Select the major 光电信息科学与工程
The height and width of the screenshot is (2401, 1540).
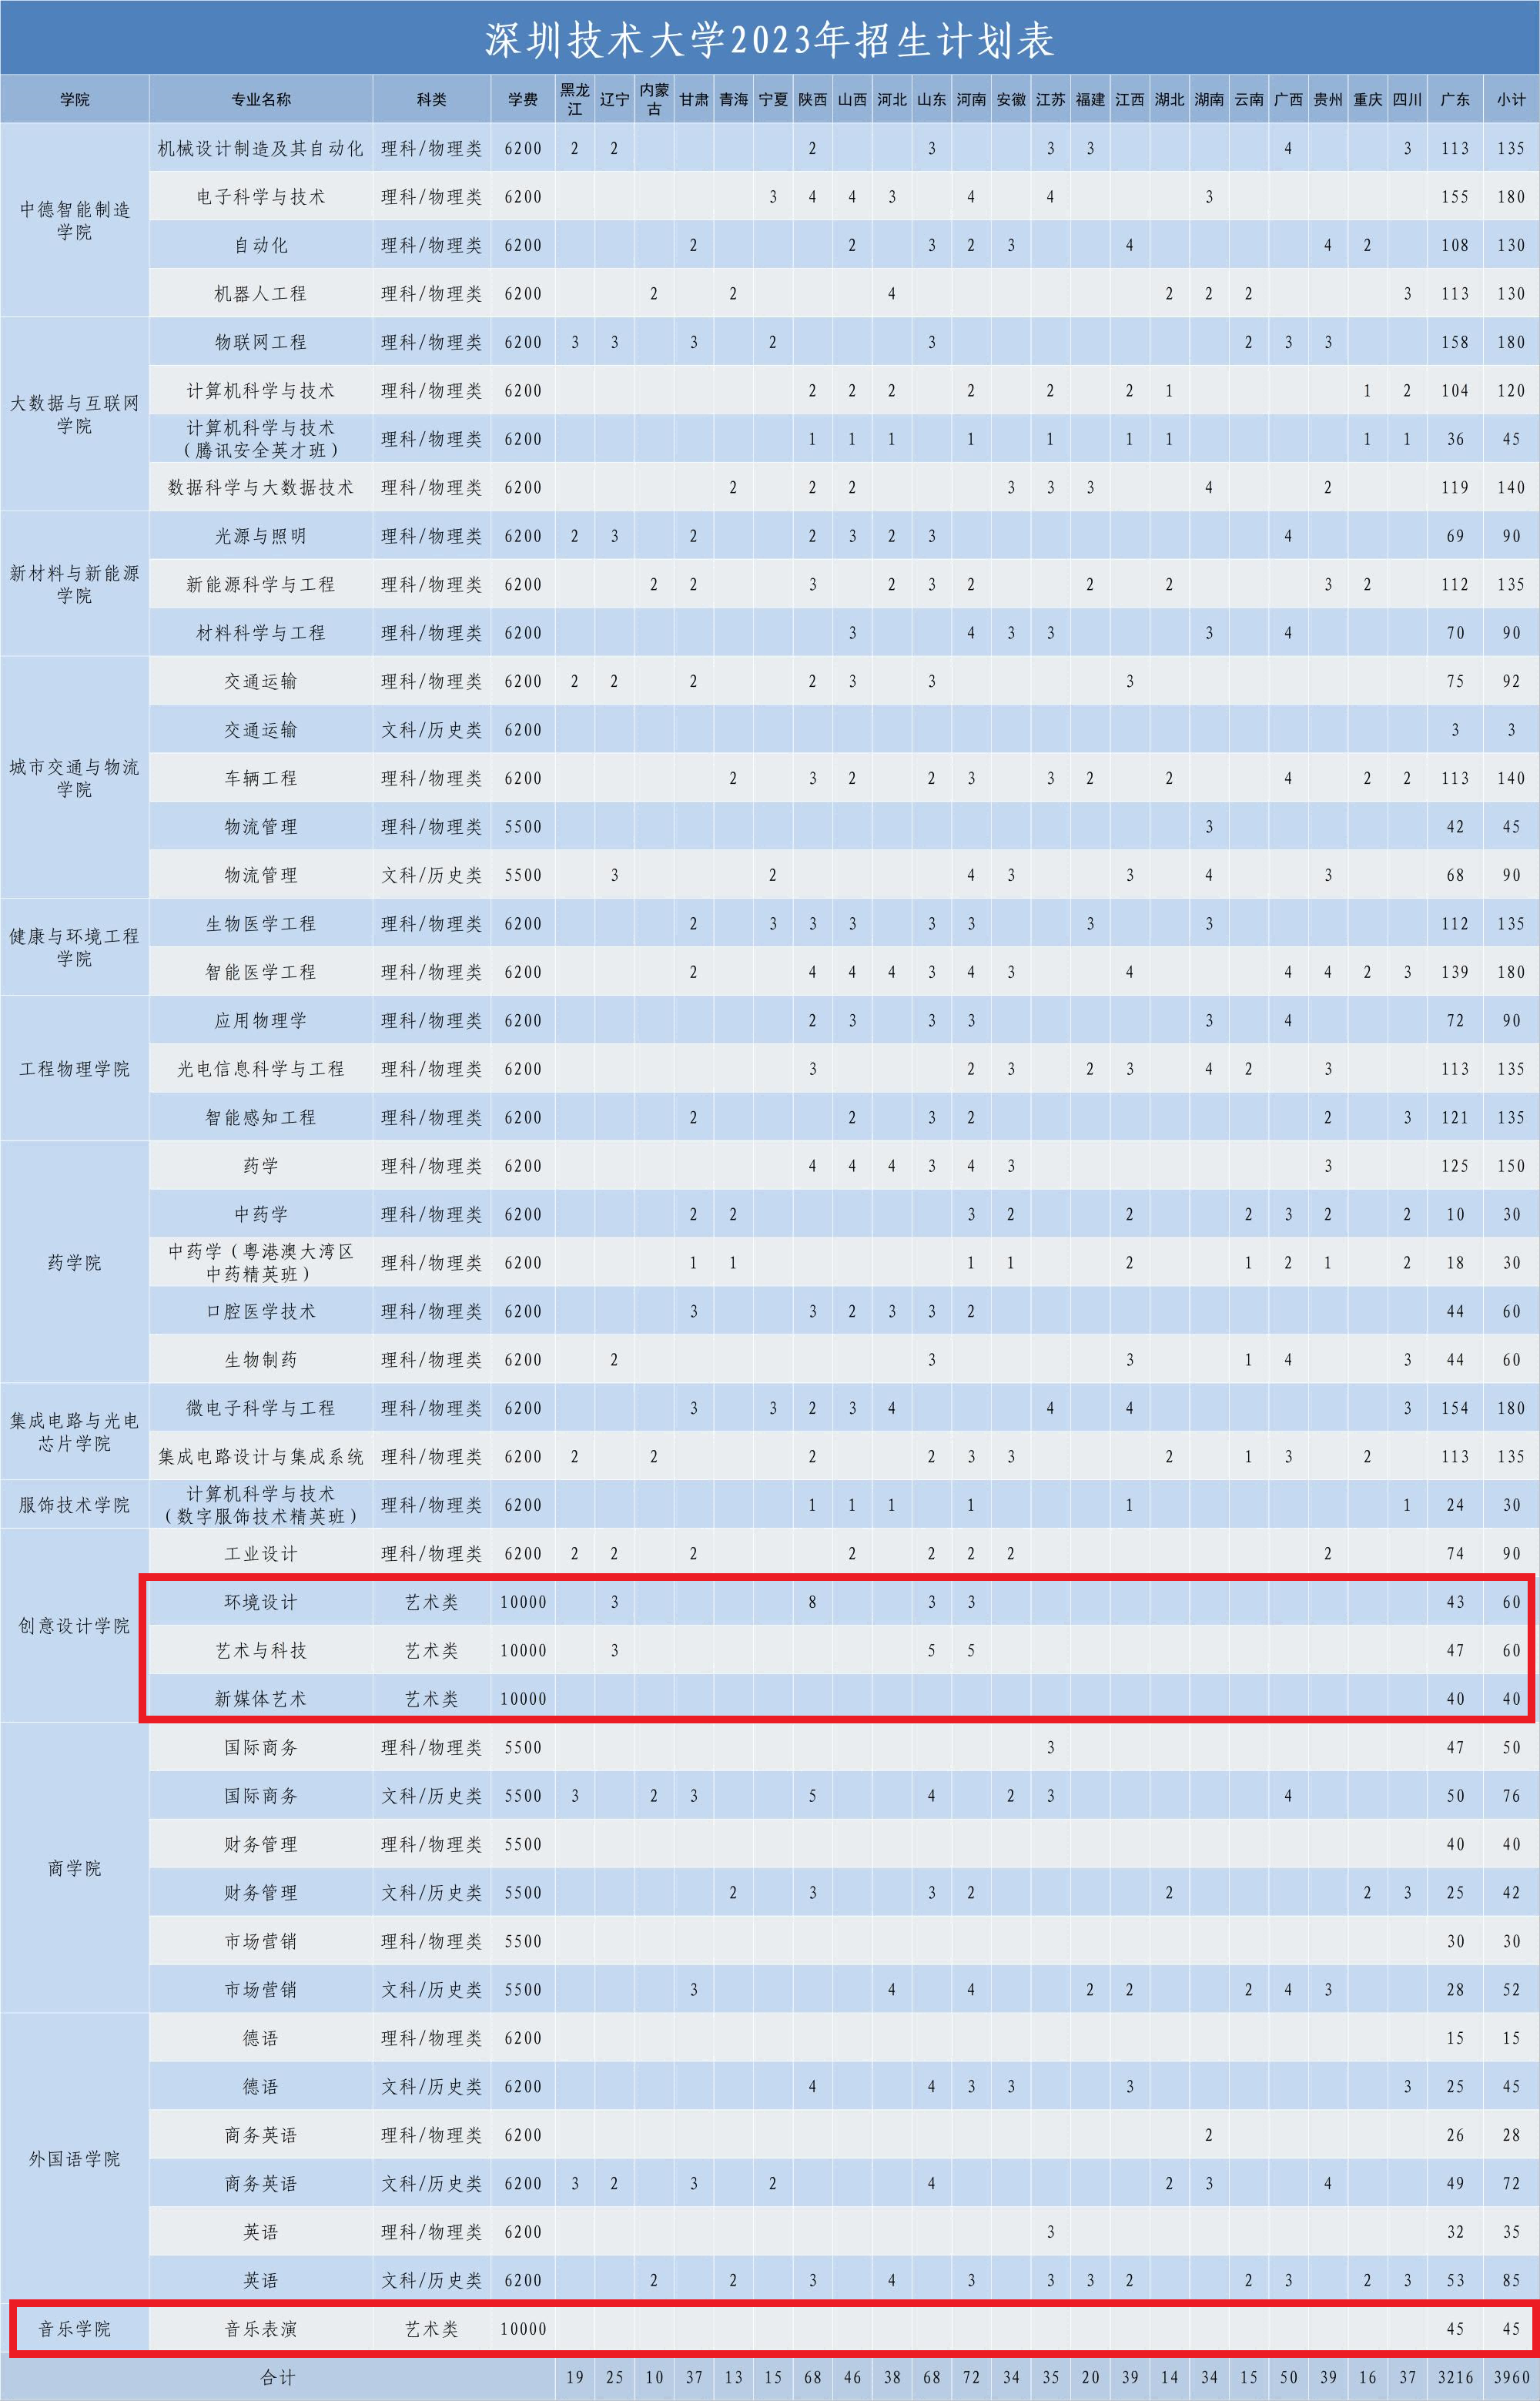[261, 1069]
